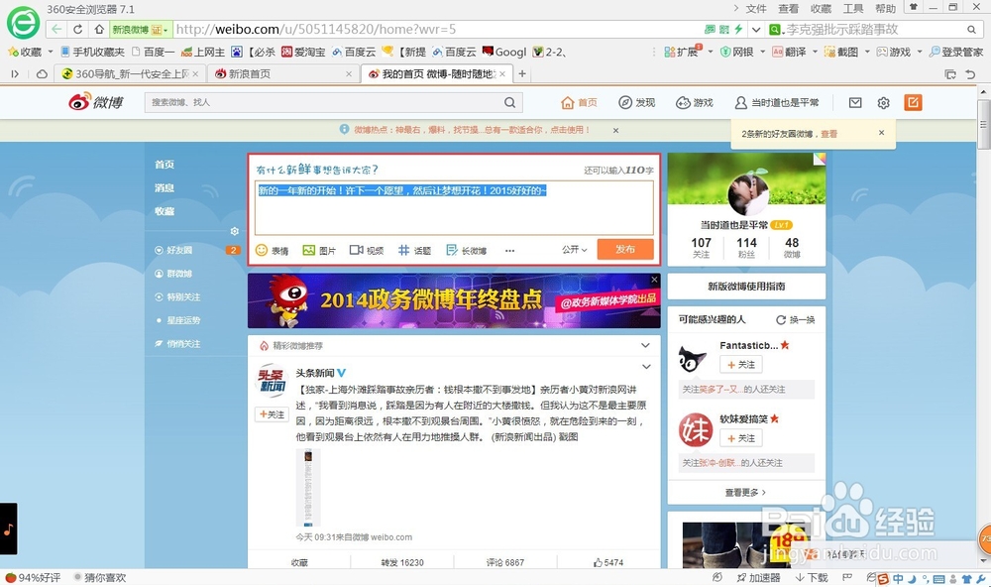This screenshot has width=991, height=587.
Task: Expand options chevron on 头条新闻 post
Action: (646, 367)
